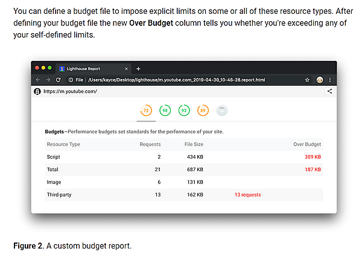
Task: Select the grey PWA gauge
Action: point(222,110)
